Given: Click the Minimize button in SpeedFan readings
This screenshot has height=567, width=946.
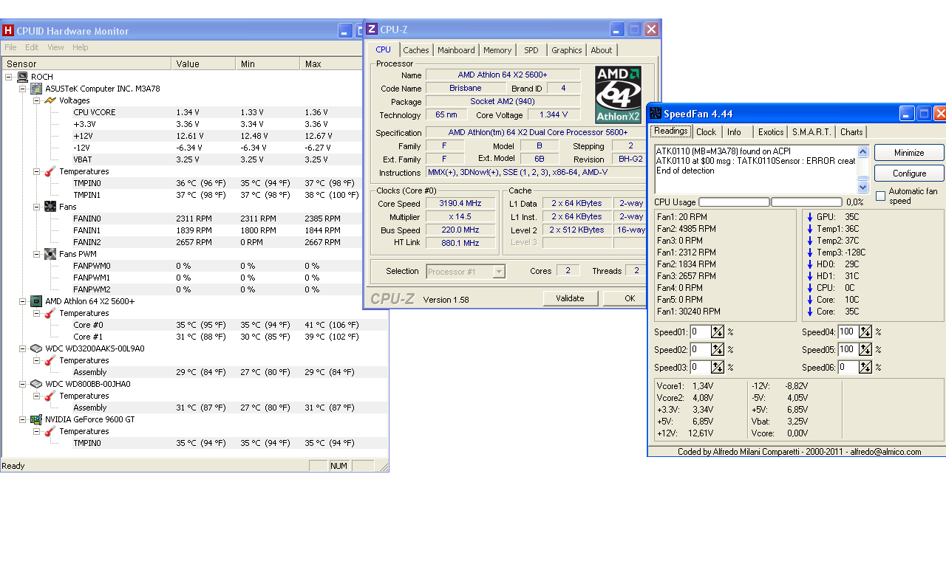Looking at the screenshot, I should click(909, 153).
